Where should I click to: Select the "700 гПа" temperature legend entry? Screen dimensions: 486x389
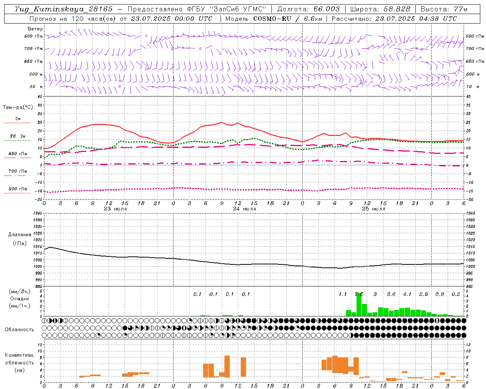(x=18, y=171)
